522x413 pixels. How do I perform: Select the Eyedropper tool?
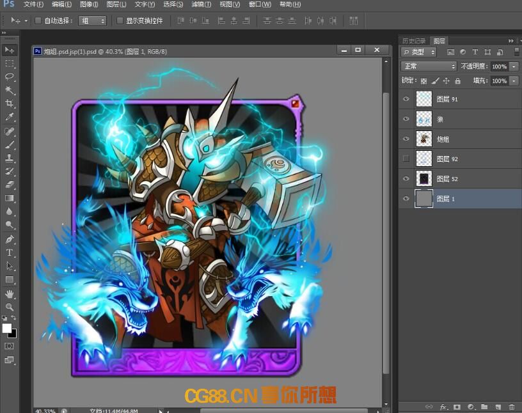(10, 117)
